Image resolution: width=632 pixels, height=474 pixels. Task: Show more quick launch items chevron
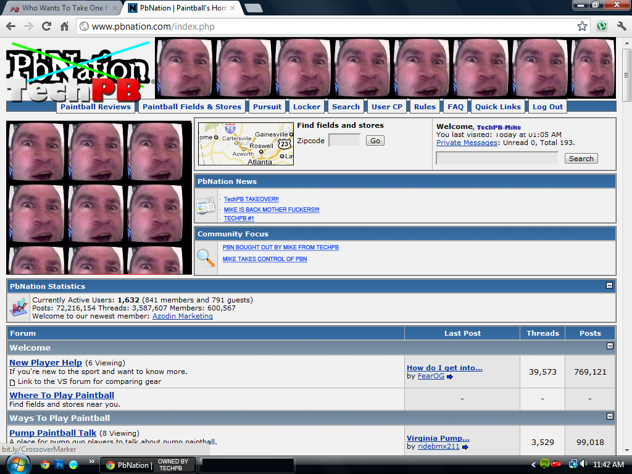(x=91, y=462)
